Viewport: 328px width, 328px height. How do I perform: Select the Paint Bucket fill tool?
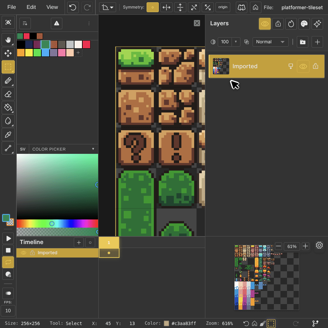8,108
